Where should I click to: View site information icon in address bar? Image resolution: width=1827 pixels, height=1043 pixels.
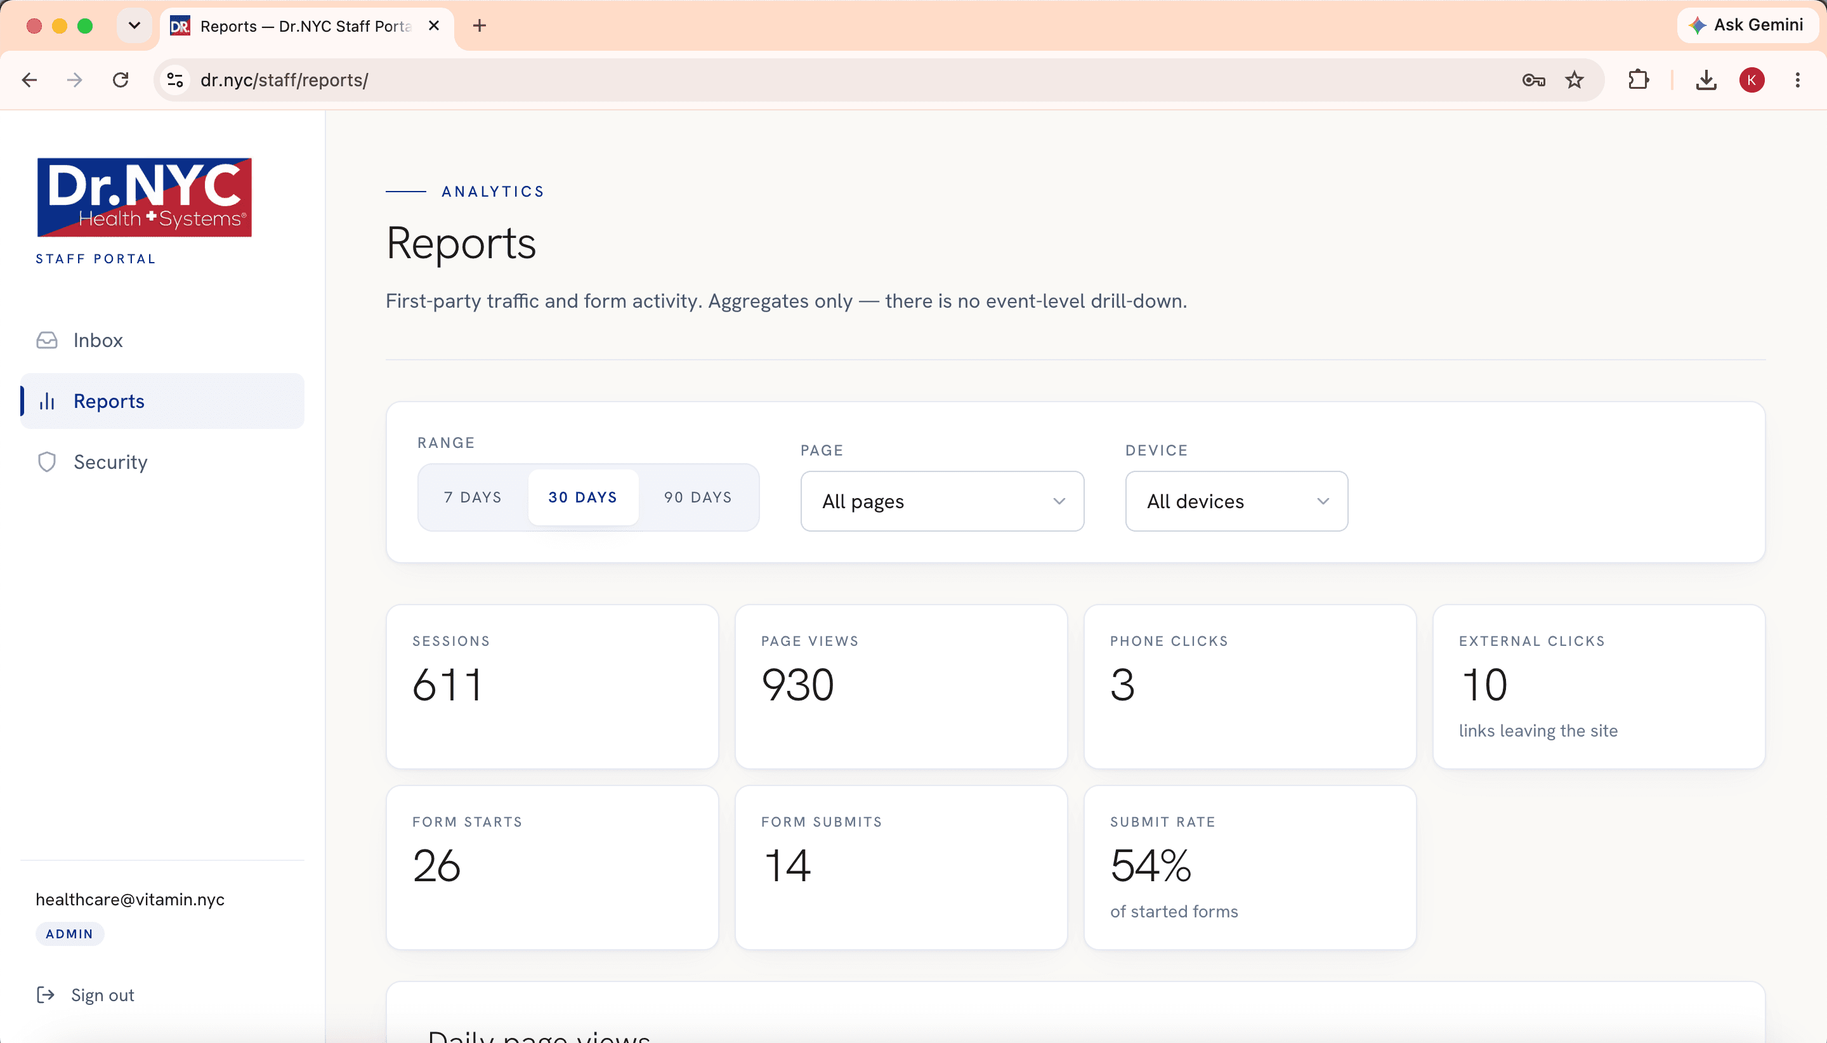pyautogui.click(x=176, y=80)
